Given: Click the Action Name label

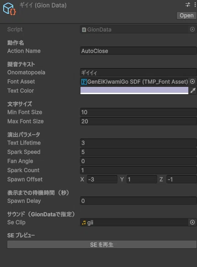Looking at the screenshot, I should [24, 51].
